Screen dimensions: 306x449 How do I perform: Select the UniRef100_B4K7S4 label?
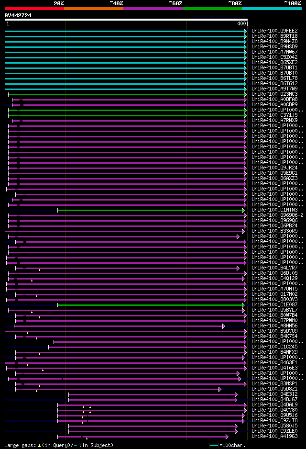coord(274,336)
